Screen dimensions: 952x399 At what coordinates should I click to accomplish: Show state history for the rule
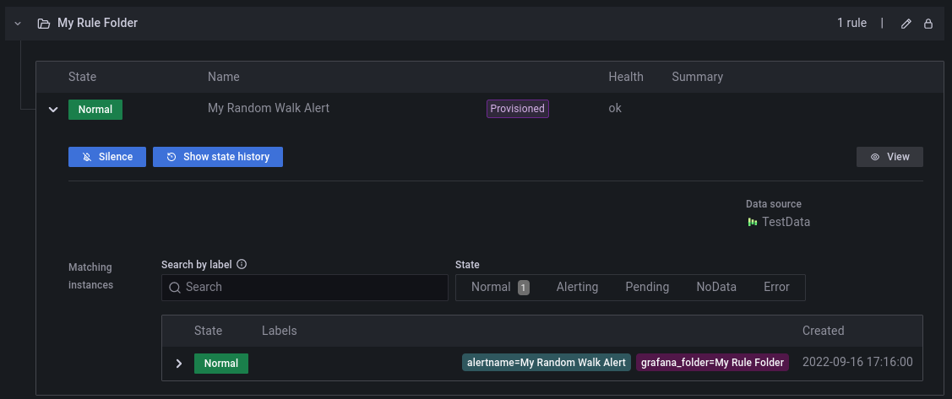(x=218, y=157)
